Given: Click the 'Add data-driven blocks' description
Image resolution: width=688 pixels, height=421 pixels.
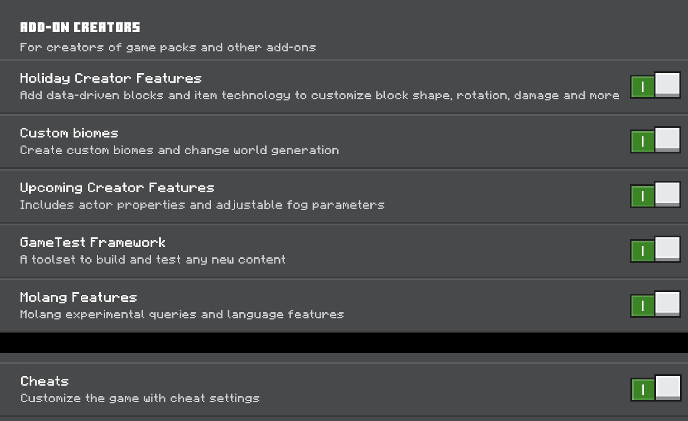Looking at the screenshot, I should (x=319, y=95).
